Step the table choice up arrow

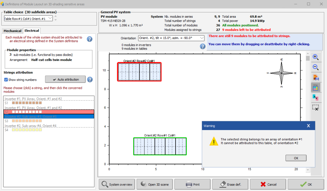click(56, 16)
